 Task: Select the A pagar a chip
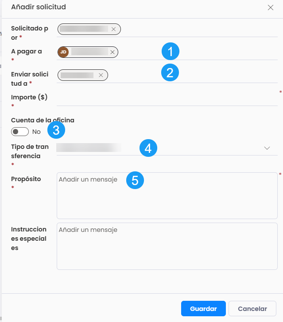[x=88, y=52]
